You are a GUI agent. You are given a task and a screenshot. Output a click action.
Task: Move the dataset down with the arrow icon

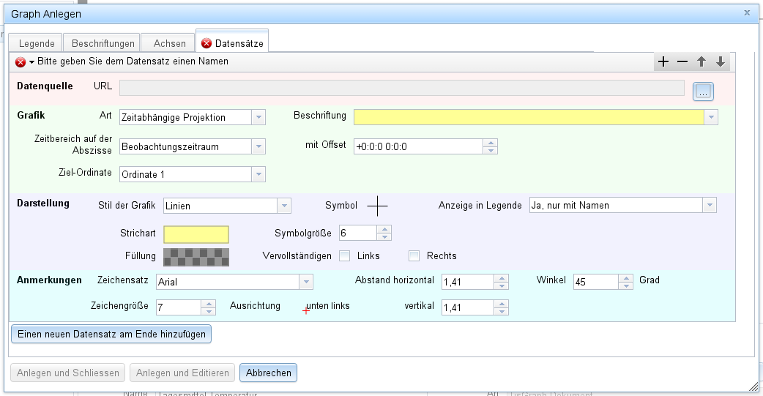pyautogui.click(x=721, y=61)
